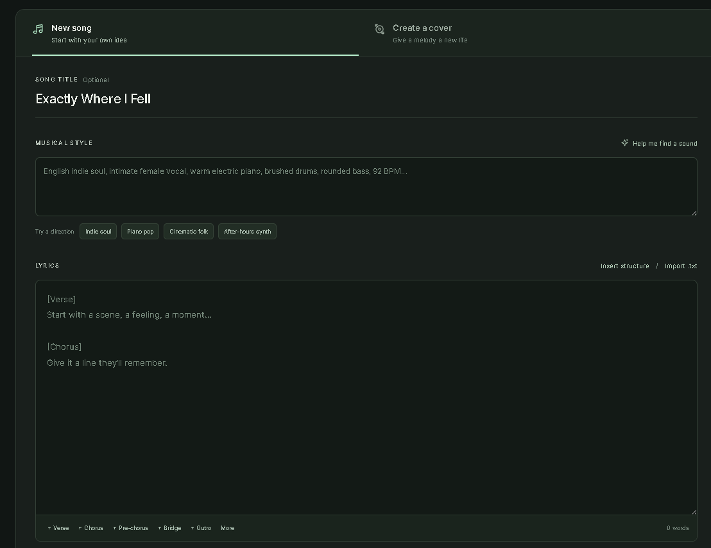This screenshot has width=711, height=548.
Task: Click the 'Optional' label next to Song Title
Action: (x=96, y=80)
